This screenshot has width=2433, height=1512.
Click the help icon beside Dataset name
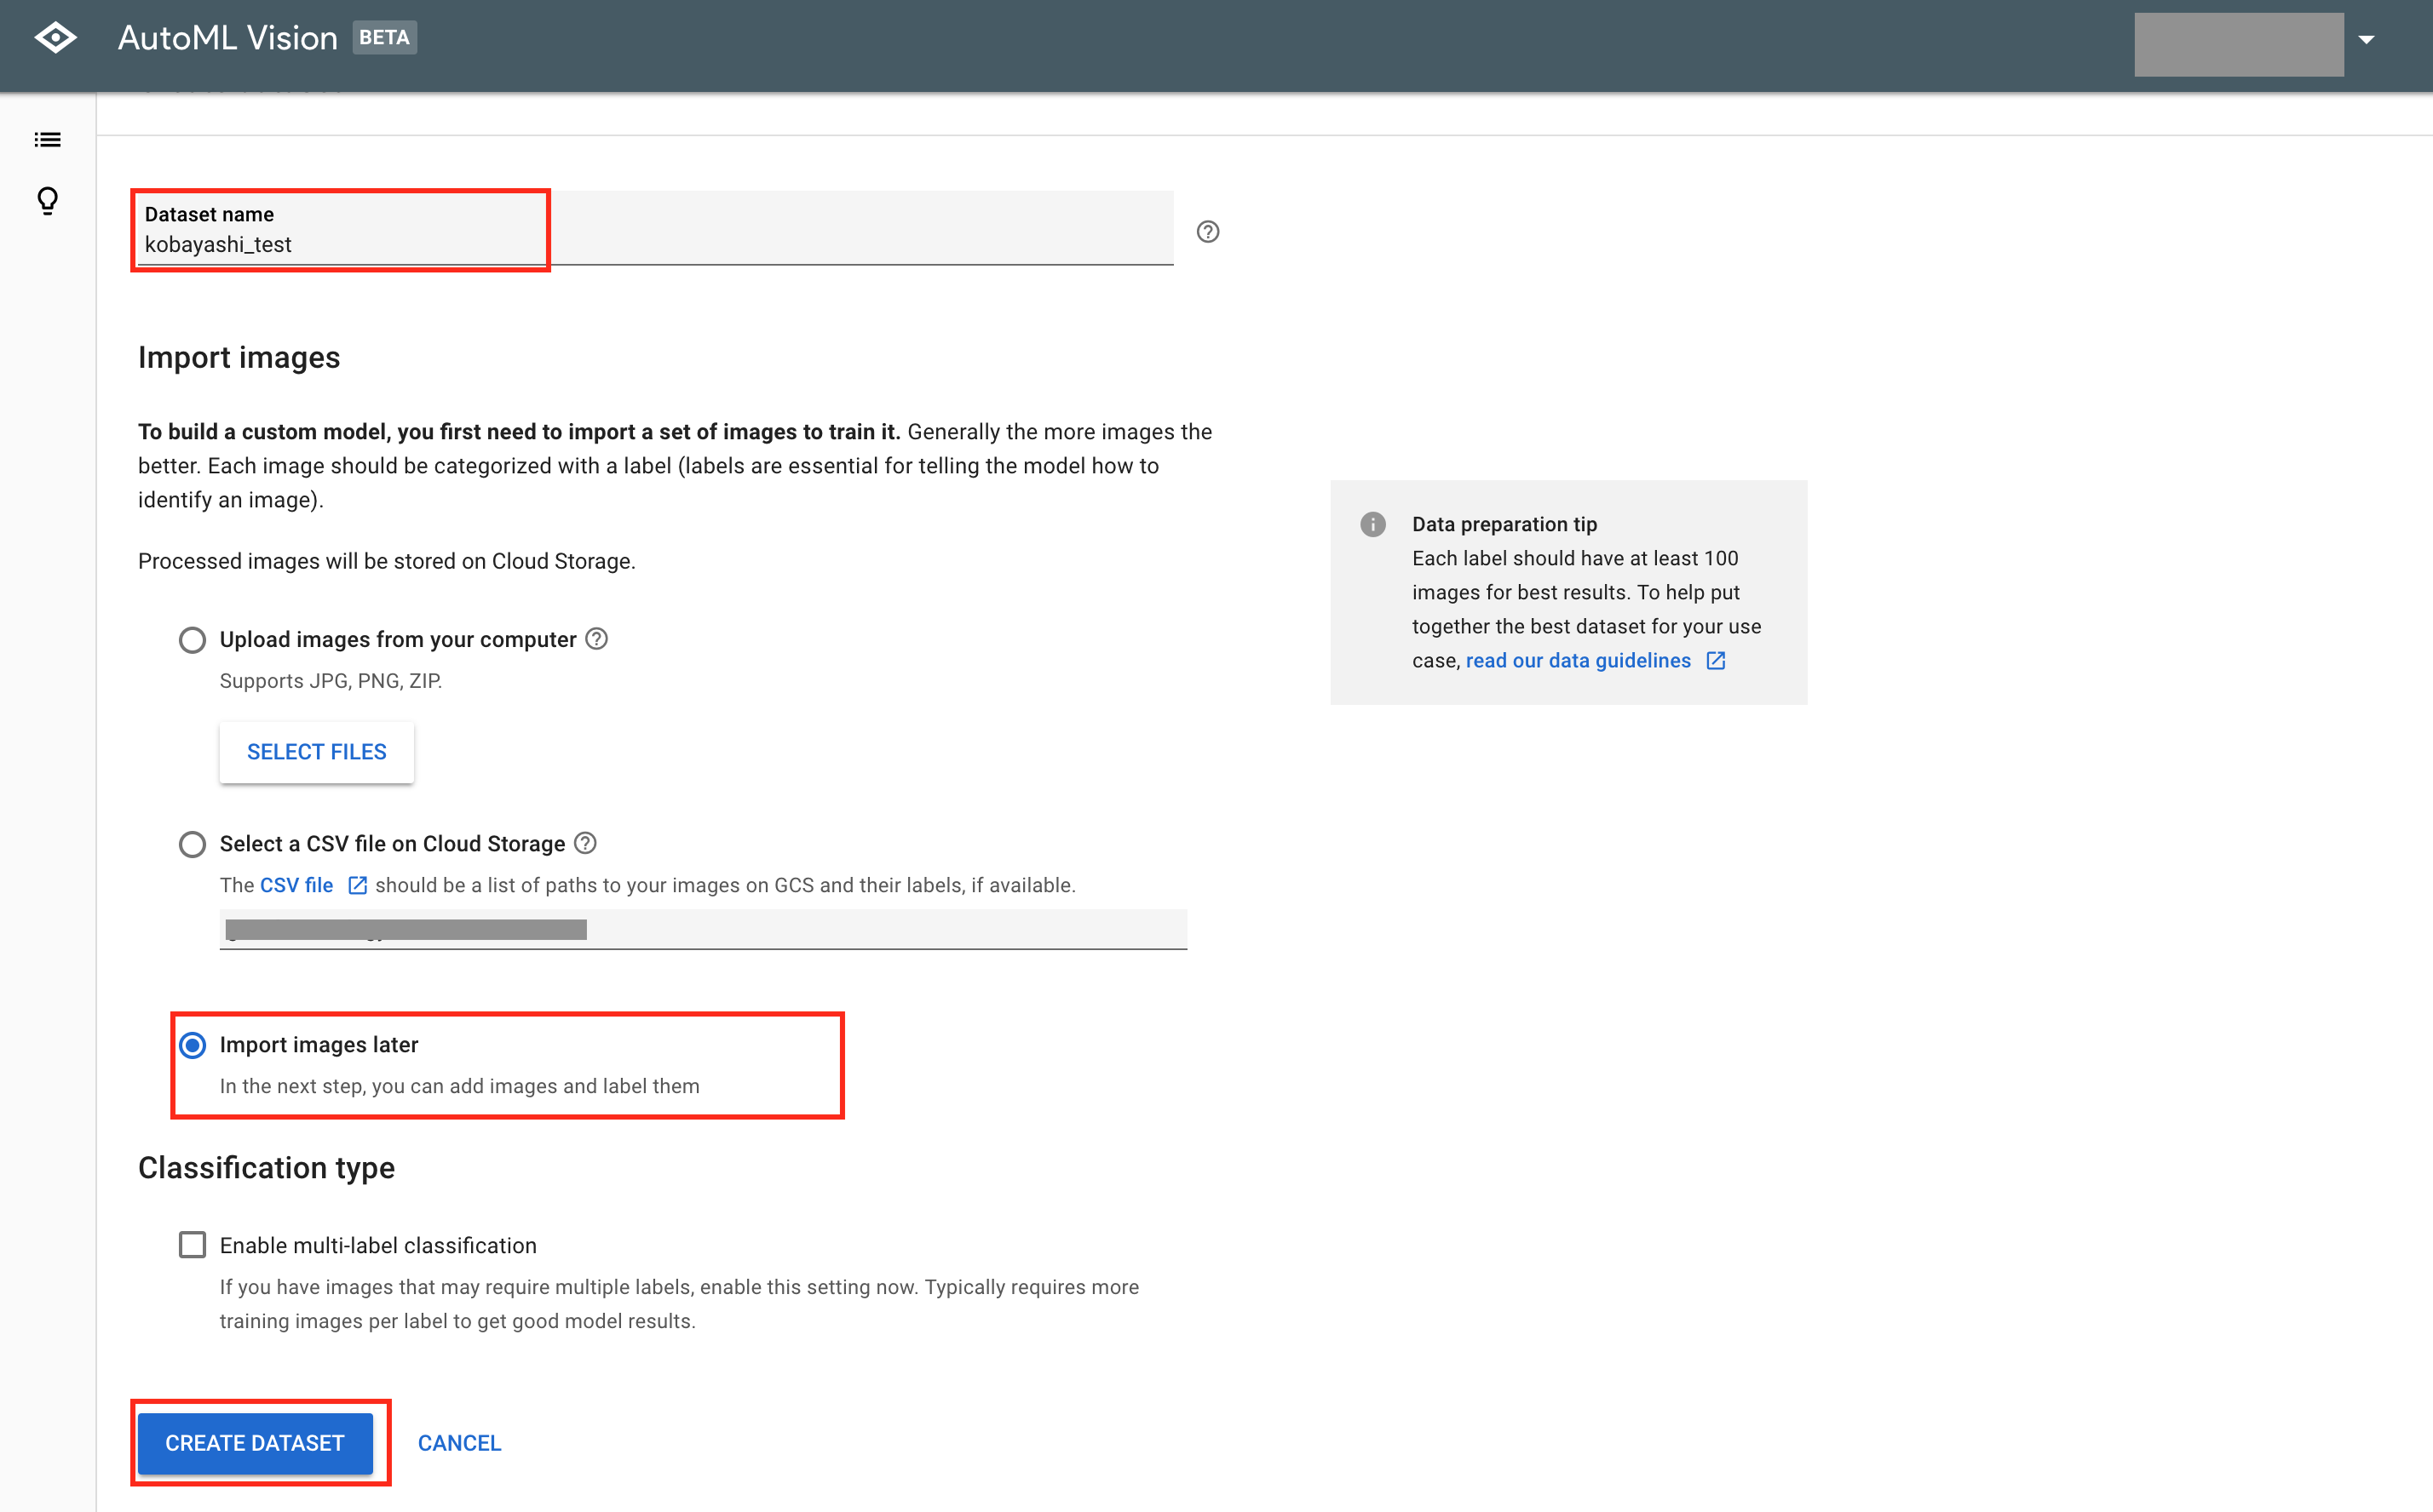click(1207, 232)
